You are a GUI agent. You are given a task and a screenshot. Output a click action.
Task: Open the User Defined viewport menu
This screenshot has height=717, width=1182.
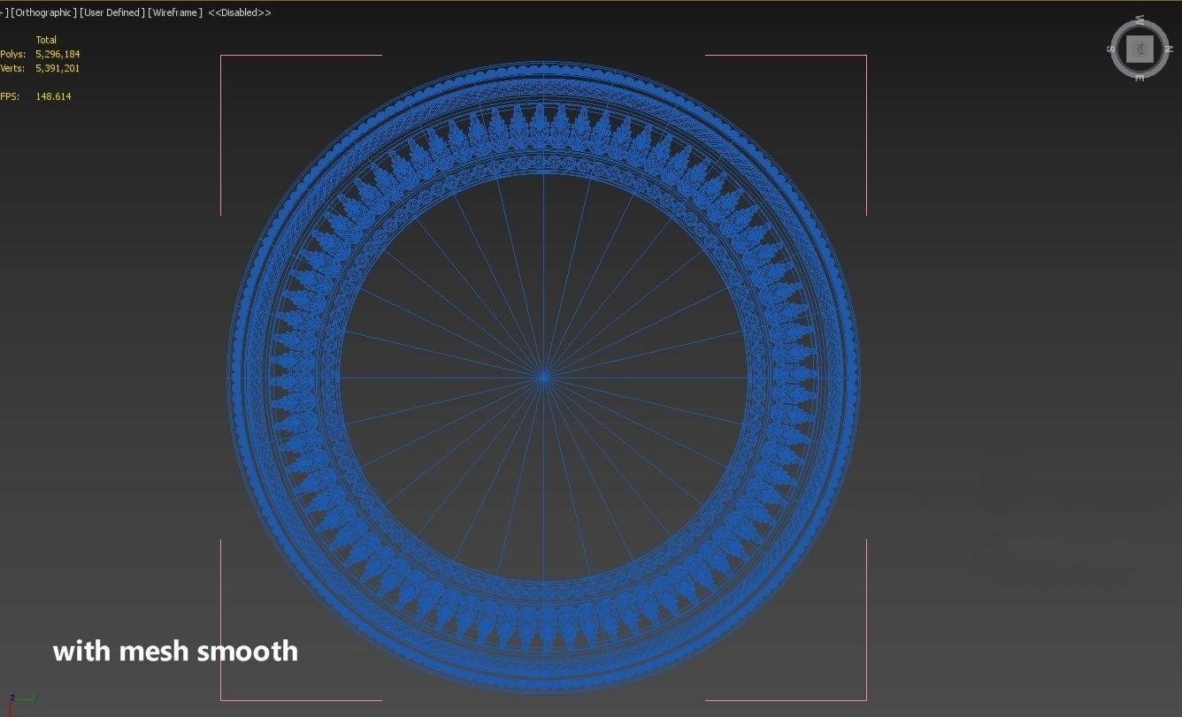112,12
